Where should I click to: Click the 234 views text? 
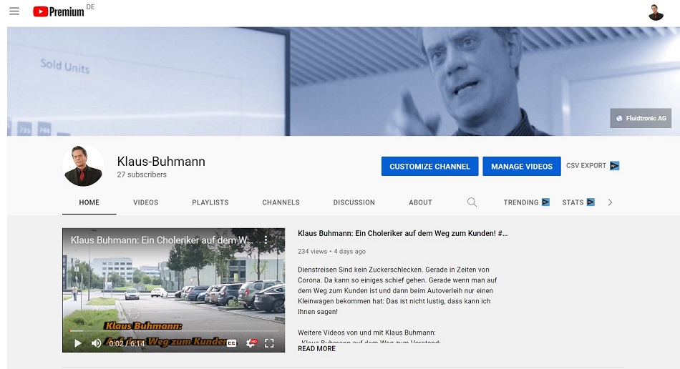[312, 251]
